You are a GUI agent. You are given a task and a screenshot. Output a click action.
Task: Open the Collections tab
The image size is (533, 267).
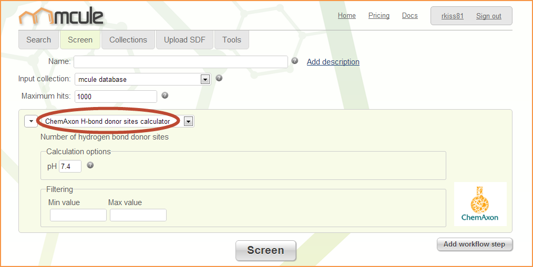[x=128, y=40]
